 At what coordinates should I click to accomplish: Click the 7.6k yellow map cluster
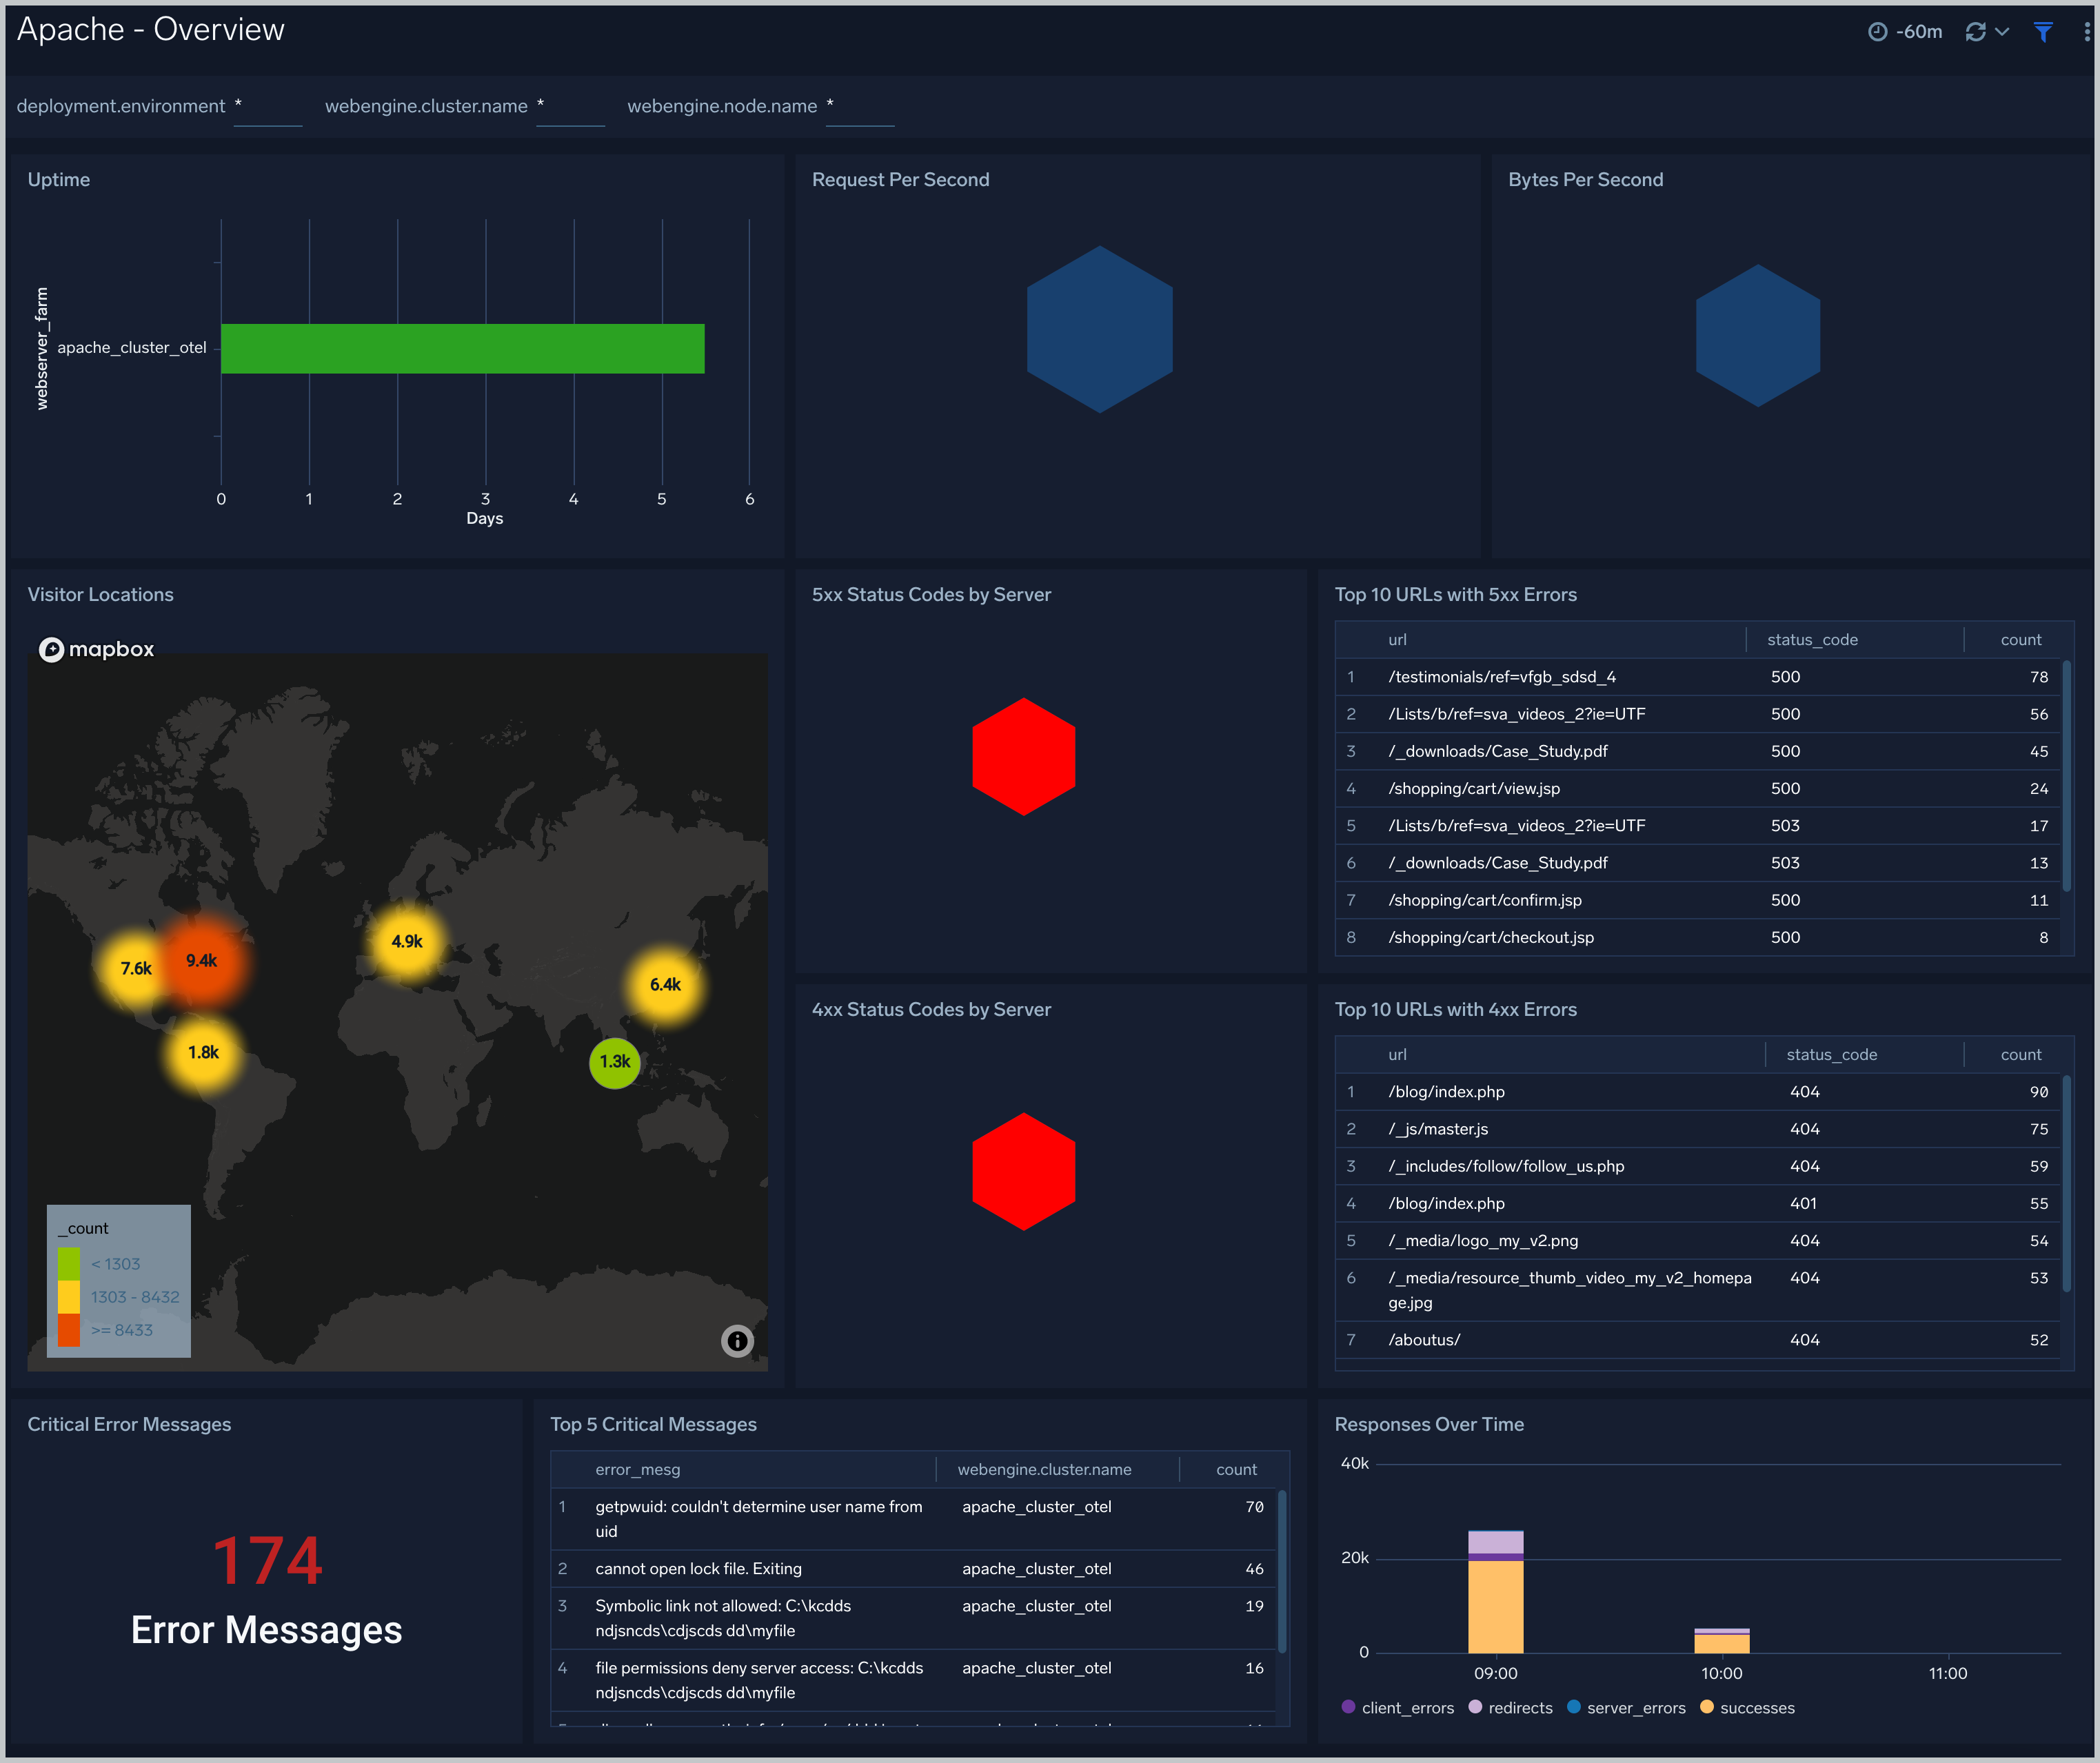[136, 968]
